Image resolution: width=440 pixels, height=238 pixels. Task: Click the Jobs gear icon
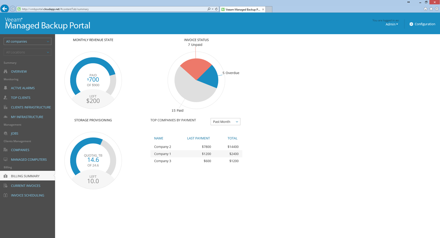click(x=5, y=133)
